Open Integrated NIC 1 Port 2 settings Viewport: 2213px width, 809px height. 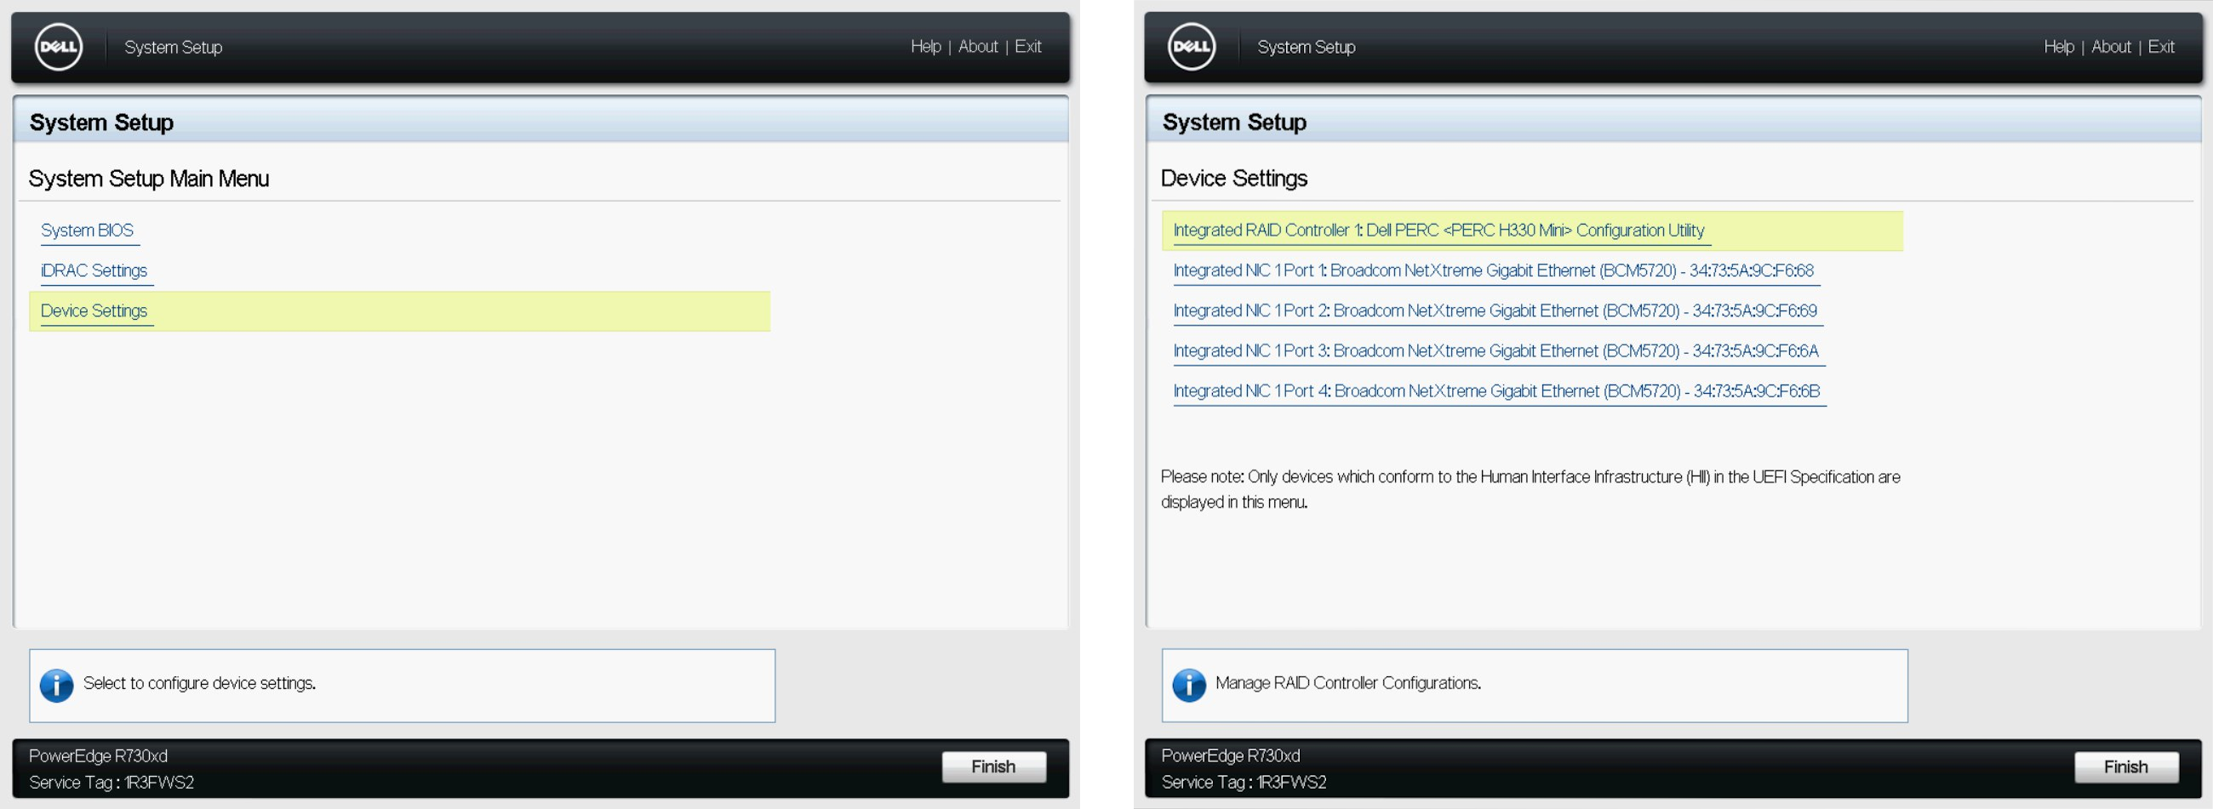pyautogui.click(x=1495, y=310)
